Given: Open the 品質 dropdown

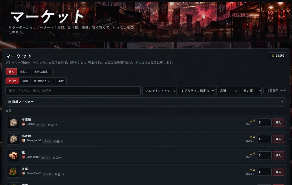Looking at the screenshot, I should point(227,91).
